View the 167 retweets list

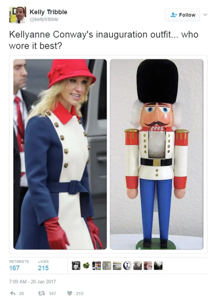point(14,268)
